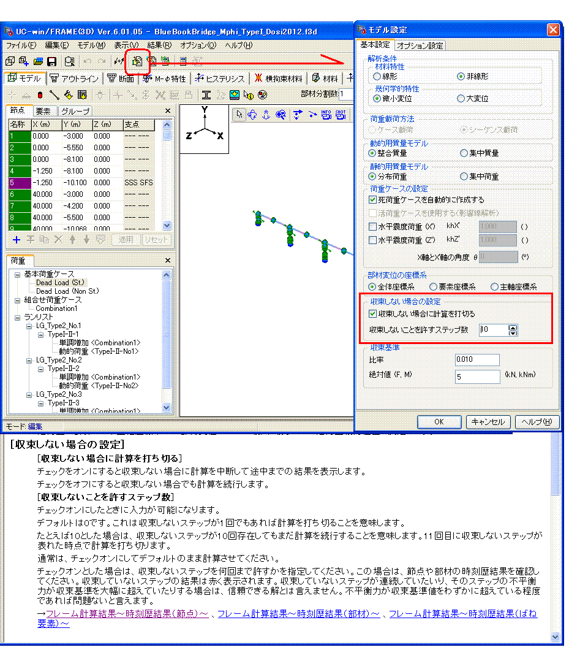Click the node table scrollbar down arrow

click(x=167, y=226)
